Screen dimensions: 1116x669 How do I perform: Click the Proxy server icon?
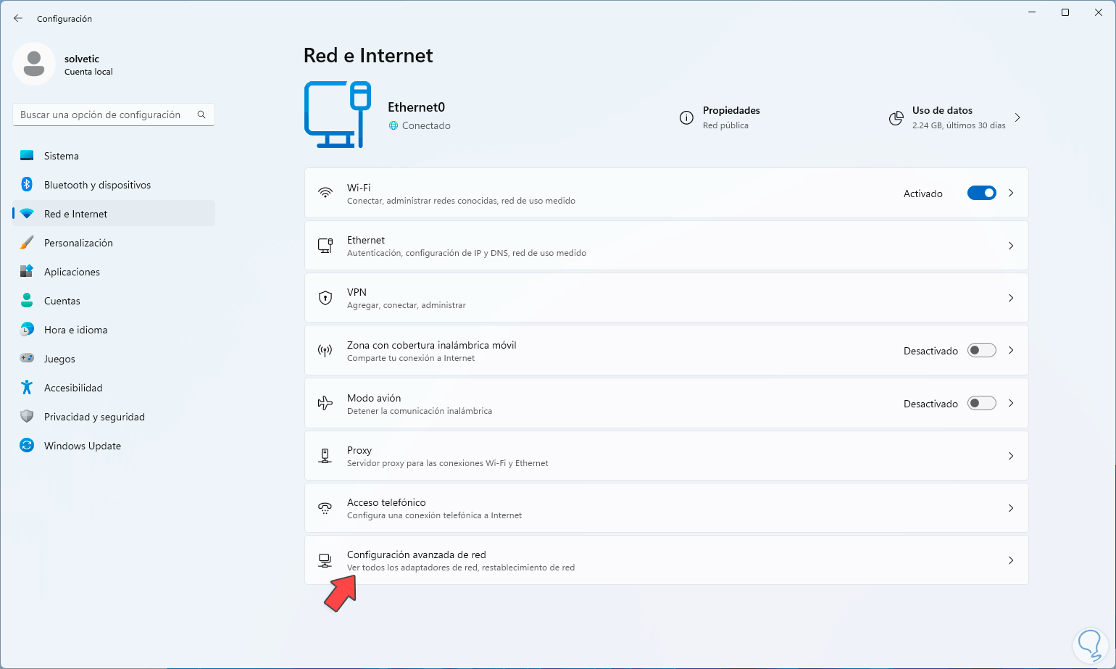pos(325,456)
